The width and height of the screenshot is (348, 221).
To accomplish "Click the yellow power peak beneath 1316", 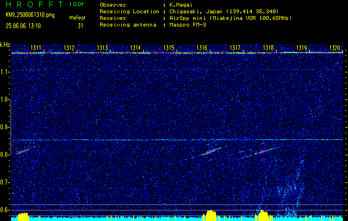I will (x=210, y=215).
